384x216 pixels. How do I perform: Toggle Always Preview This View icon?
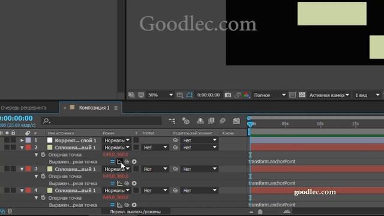(x=131, y=95)
